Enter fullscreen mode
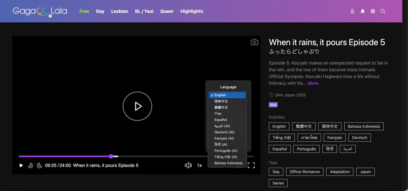Viewport: 408px width, 191px height. [251, 166]
